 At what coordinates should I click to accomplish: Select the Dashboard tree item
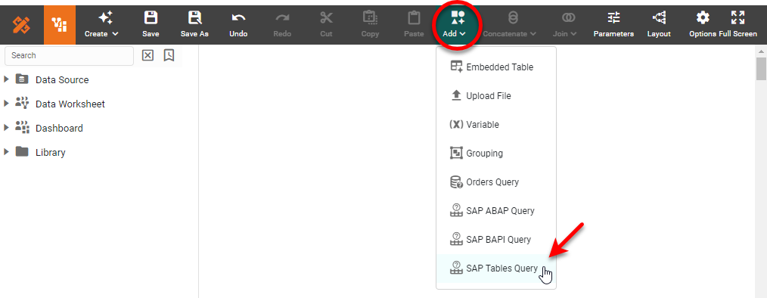[49, 128]
